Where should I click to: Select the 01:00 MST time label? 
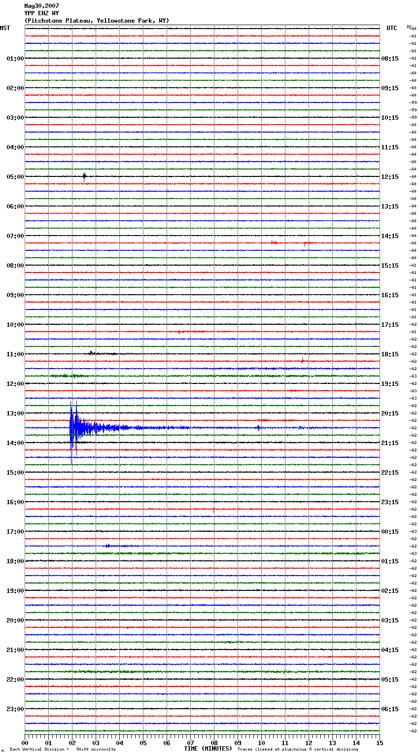[x=15, y=59]
